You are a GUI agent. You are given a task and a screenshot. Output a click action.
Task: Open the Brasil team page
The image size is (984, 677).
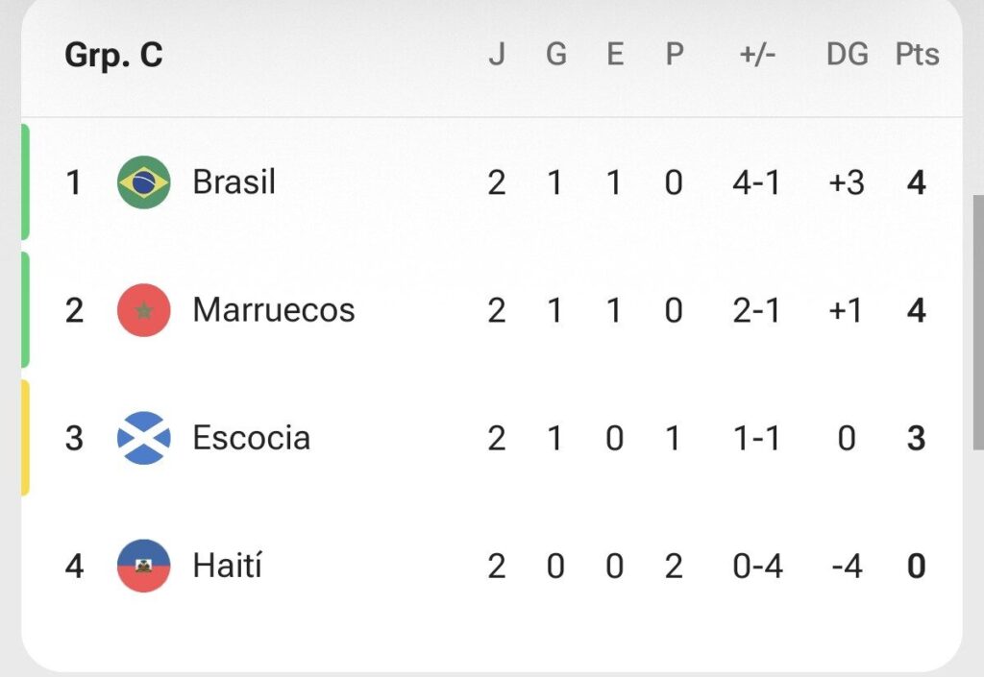[234, 182]
